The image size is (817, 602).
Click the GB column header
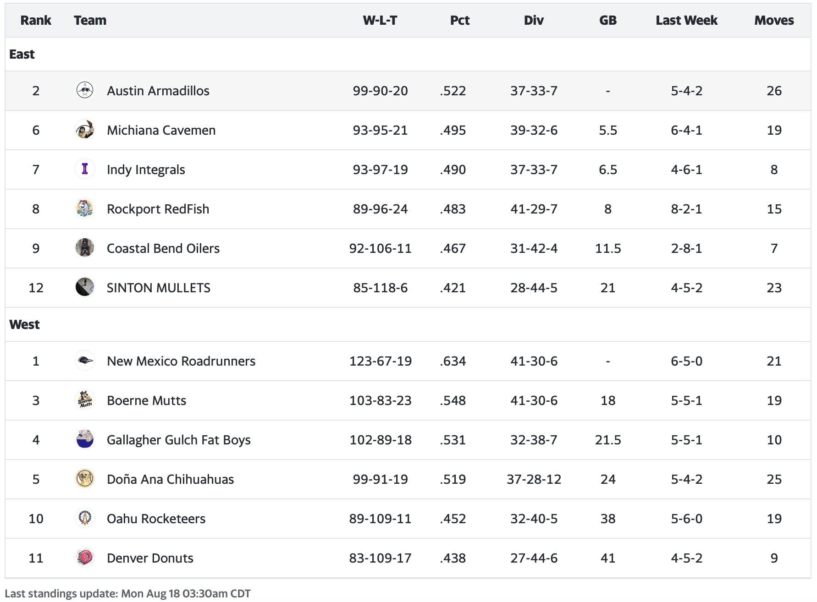point(607,20)
